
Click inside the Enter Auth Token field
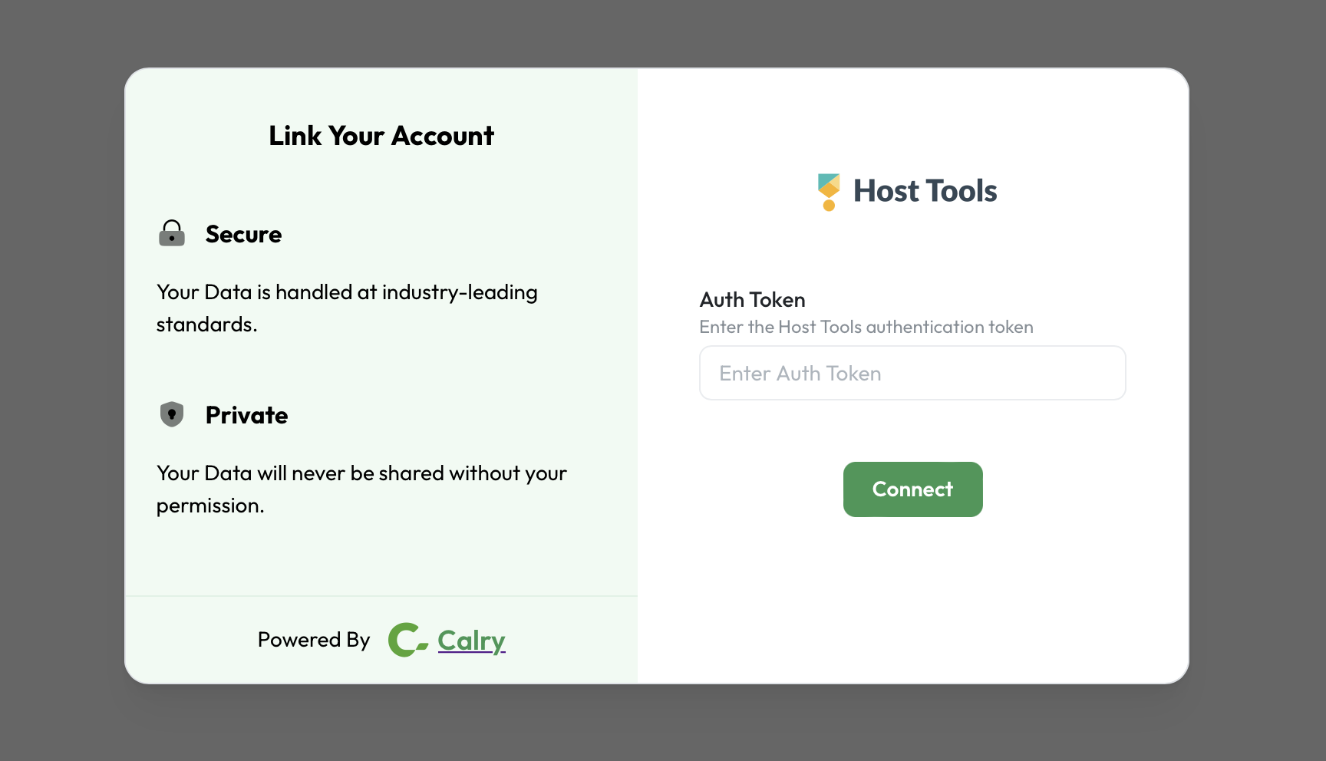pos(912,373)
